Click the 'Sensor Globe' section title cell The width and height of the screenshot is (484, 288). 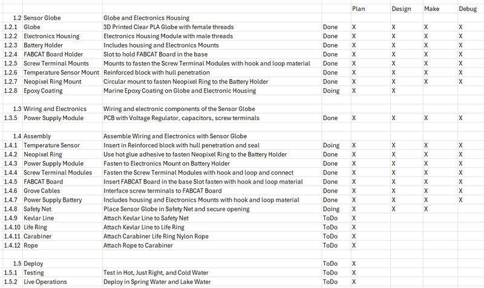tap(42, 18)
